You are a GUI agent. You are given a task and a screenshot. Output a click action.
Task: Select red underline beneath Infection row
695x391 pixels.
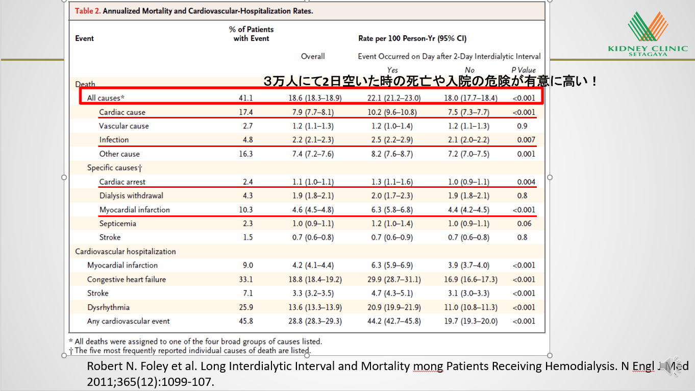pyautogui.click(x=316, y=146)
